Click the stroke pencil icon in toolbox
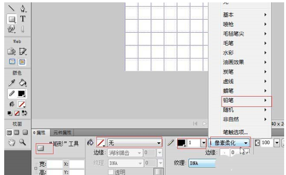This screenshot has width=286, height=175. click(12, 93)
